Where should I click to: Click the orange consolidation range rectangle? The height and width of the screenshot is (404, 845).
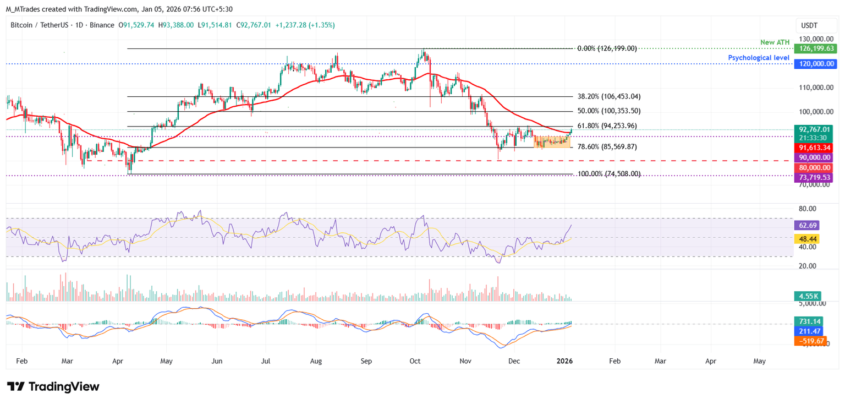click(551, 141)
